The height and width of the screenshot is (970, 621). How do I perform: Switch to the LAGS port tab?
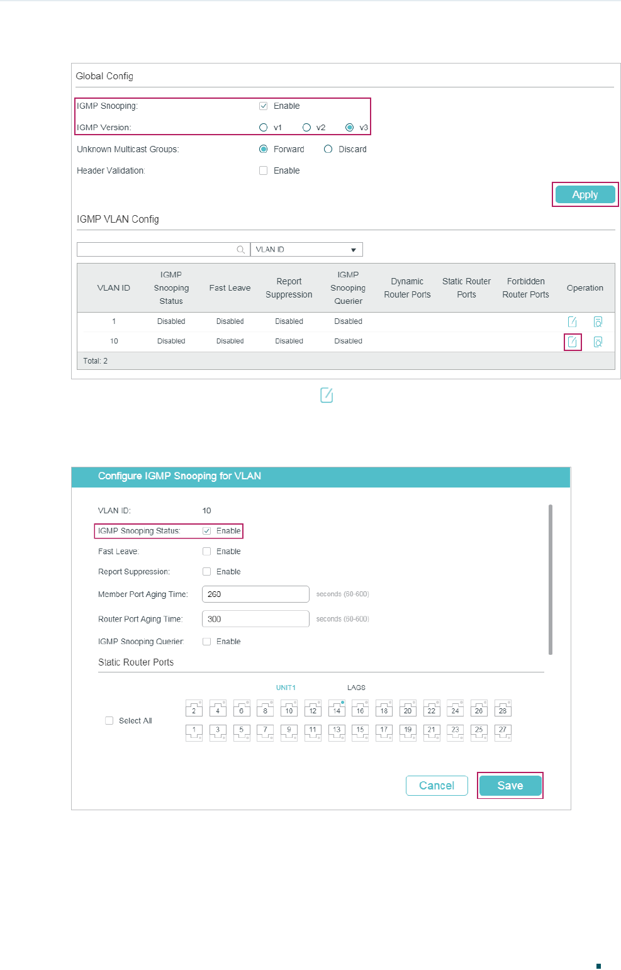tap(356, 688)
